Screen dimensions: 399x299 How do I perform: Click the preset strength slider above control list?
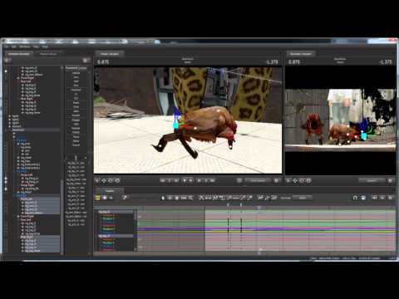point(76,157)
